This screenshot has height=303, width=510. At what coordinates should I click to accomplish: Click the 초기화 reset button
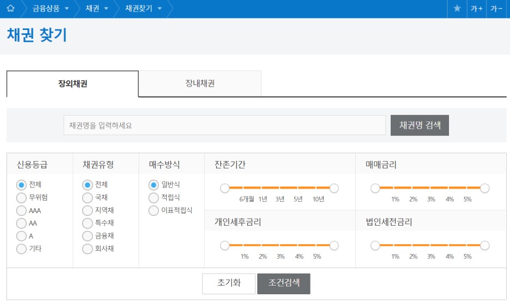tap(229, 283)
